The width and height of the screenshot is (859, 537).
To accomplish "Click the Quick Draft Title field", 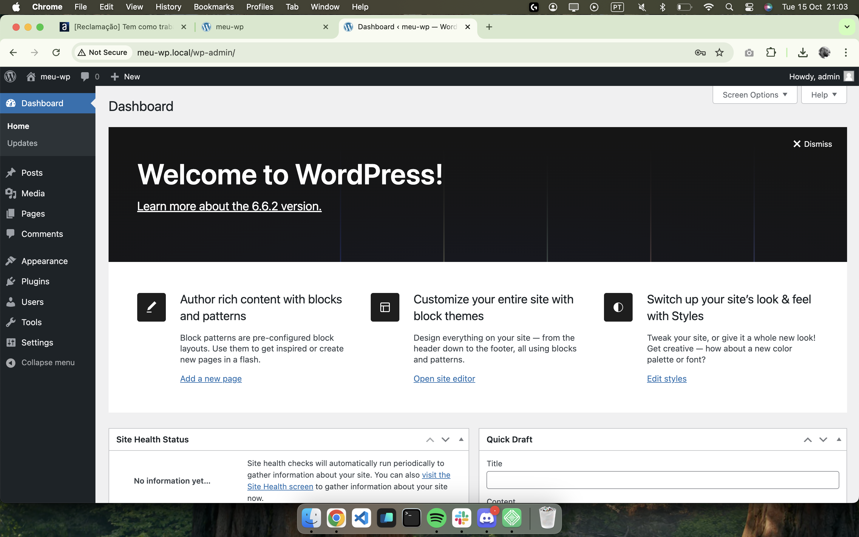I will [x=662, y=480].
